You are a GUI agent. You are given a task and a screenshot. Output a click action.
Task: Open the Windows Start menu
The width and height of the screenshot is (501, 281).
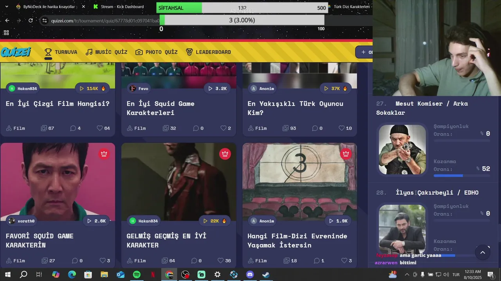pos(7,274)
